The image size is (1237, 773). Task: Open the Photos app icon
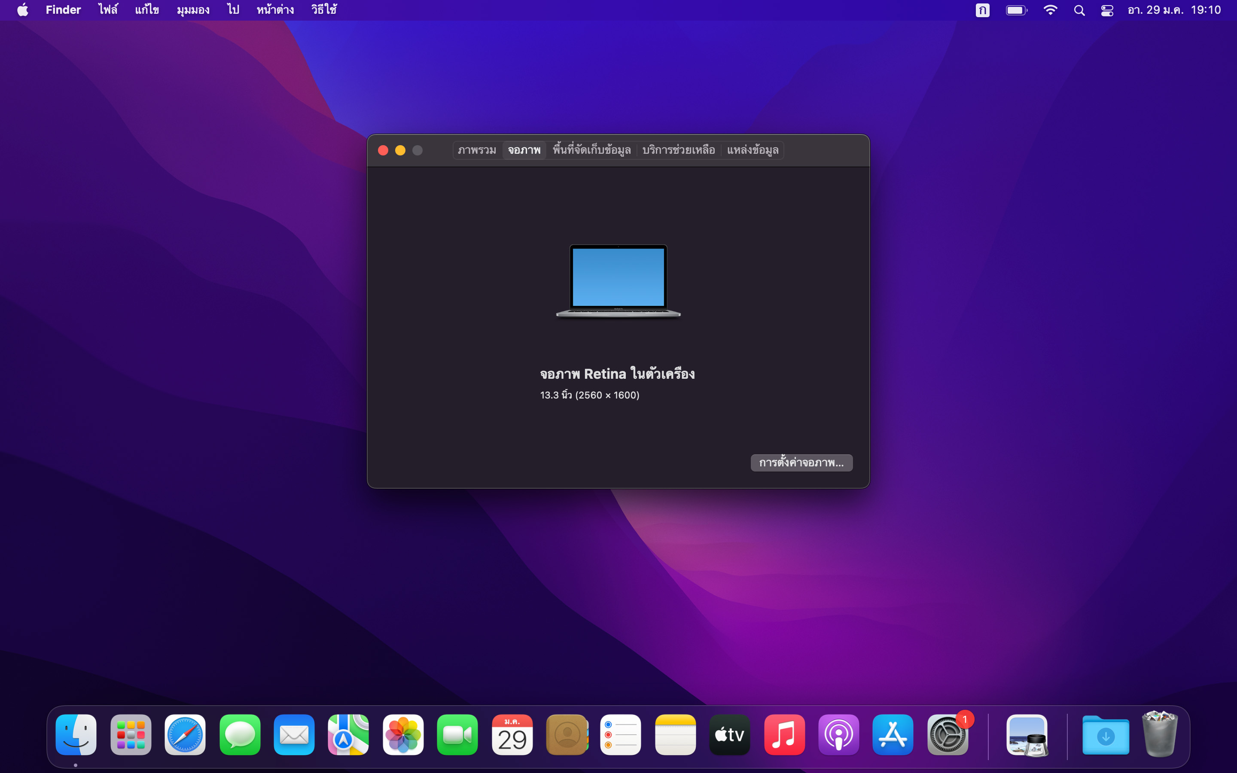403,735
